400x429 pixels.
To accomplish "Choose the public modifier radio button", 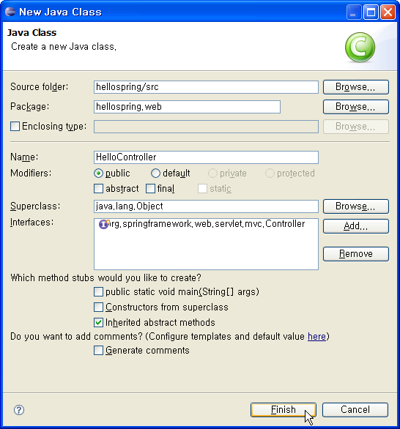I will coord(99,174).
